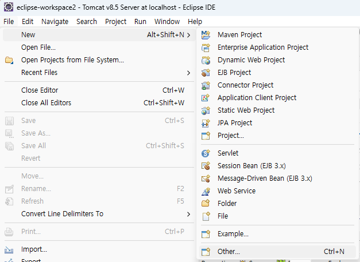Viewport: 360px width, 262px height.
Task: Open the Window menu
Action: (167, 22)
